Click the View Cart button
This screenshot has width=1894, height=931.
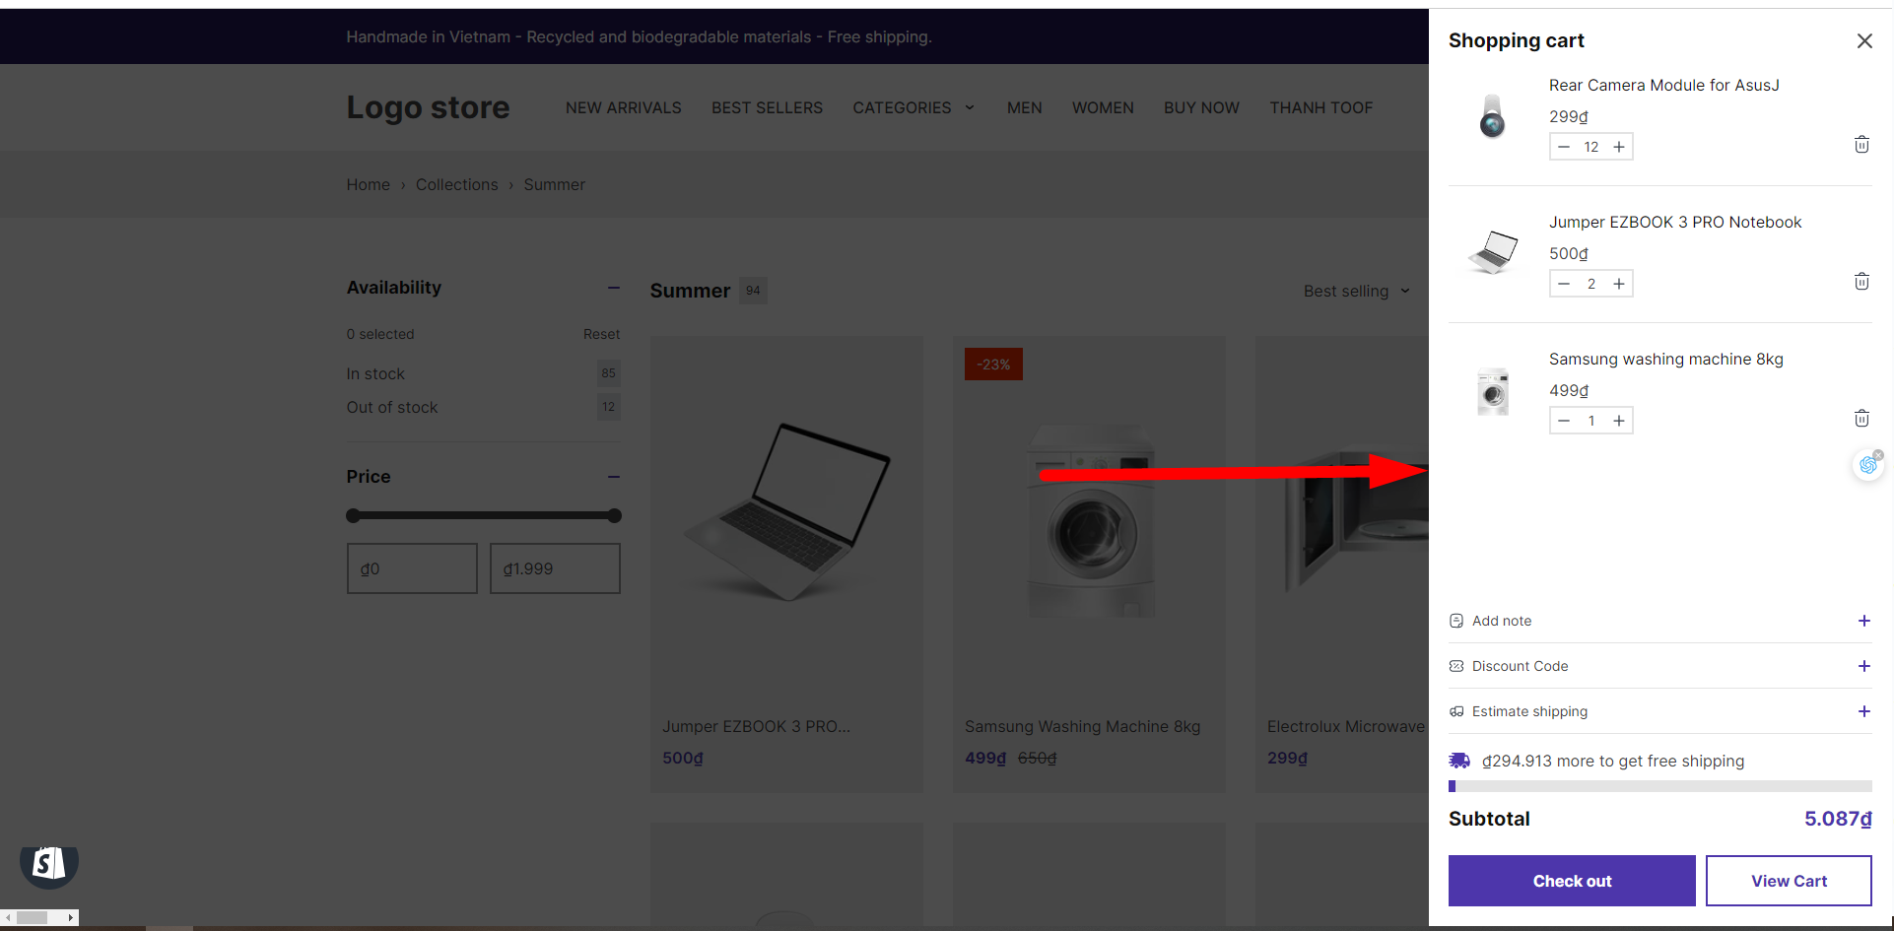click(1789, 881)
